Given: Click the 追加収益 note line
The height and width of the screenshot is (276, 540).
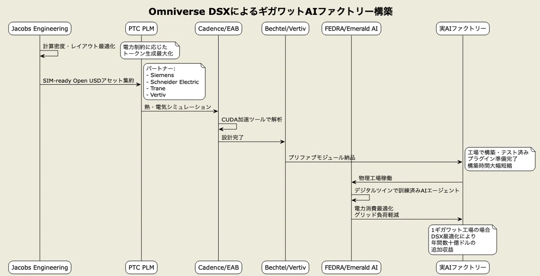Looking at the screenshot, I should pyautogui.click(x=442, y=249).
